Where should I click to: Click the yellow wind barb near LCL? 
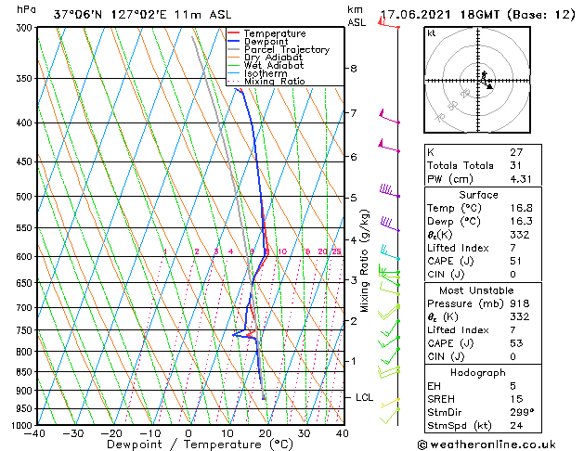coord(390,403)
